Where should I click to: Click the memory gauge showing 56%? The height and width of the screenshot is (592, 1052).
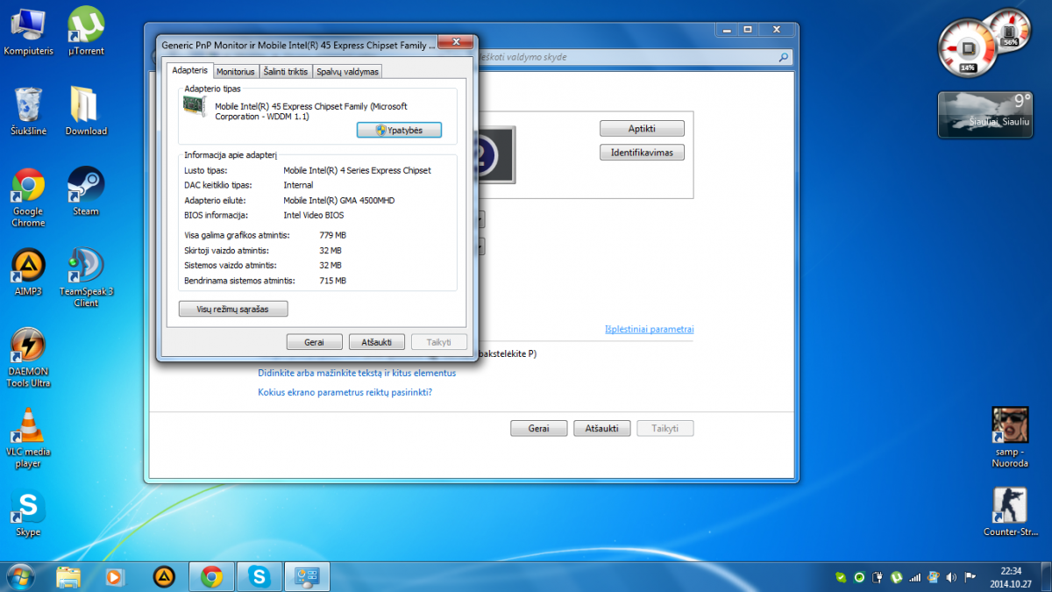(x=1010, y=29)
